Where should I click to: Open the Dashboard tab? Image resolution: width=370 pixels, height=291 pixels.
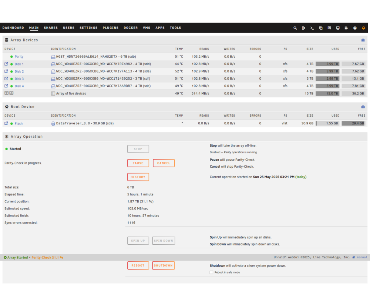pyautogui.click(x=13, y=28)
